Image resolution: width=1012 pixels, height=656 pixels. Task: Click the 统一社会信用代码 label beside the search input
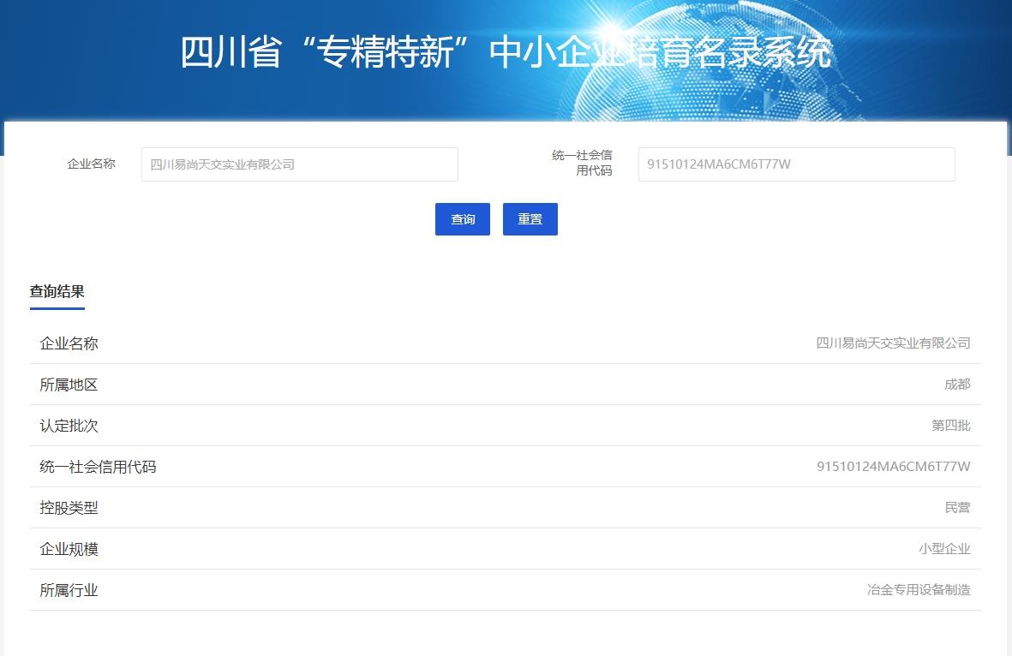click(583, 163)
